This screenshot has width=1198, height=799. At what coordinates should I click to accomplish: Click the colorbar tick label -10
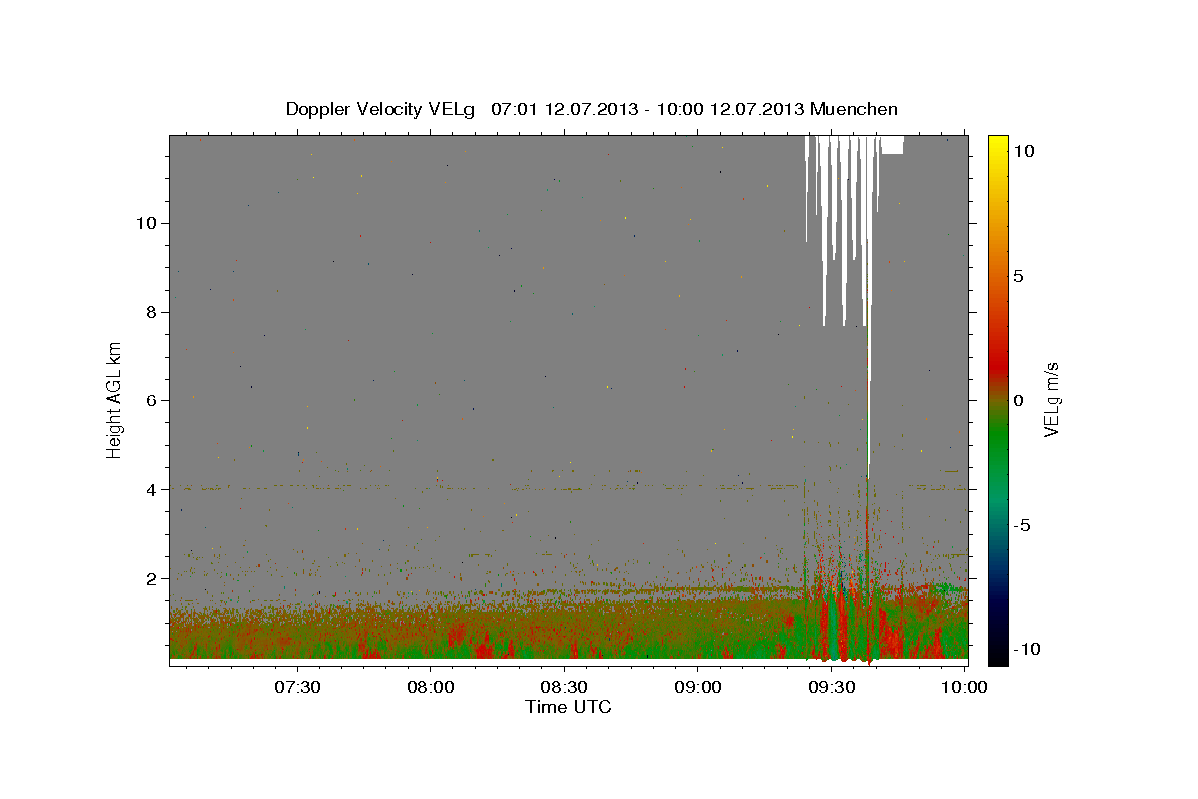coord(1027,650)
